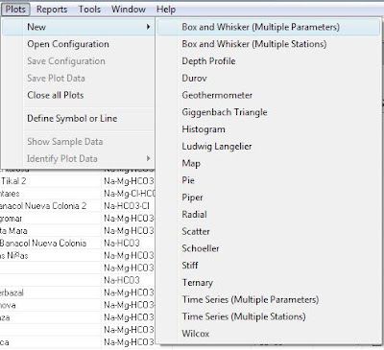This screenshot has width=384, height=350.
Task: Choose Open Configuration
Action: pyautogui.click(x=68, y=44)
